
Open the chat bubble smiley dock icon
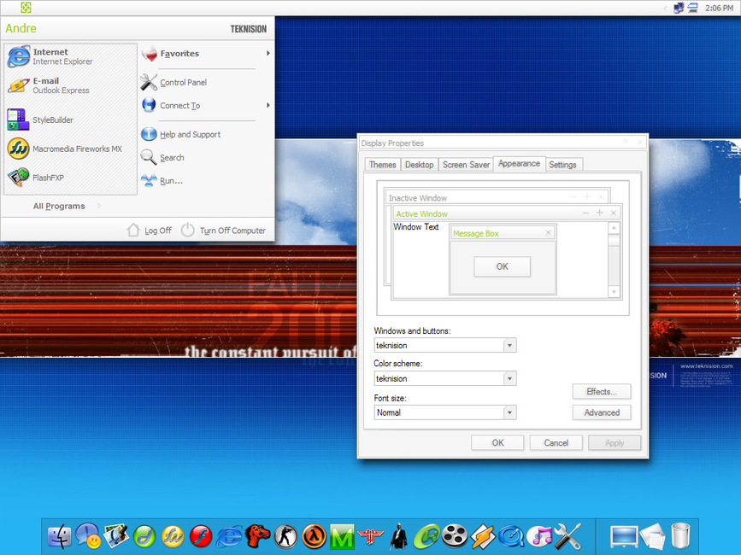point(88,536)
